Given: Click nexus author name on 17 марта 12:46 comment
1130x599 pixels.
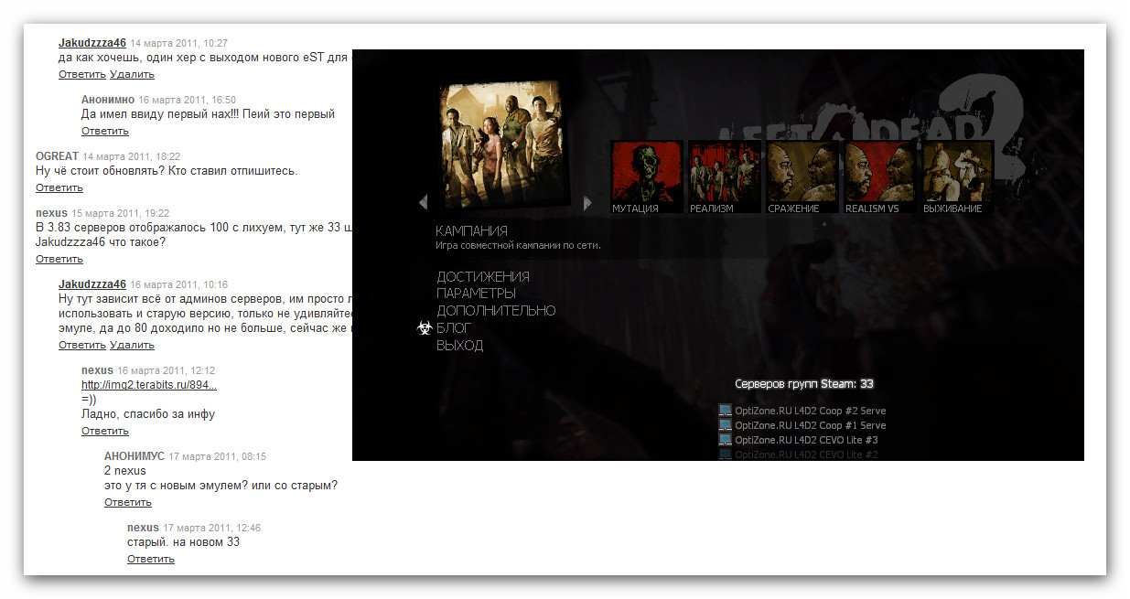Looking at the screenshot, I should pos(143,528).
